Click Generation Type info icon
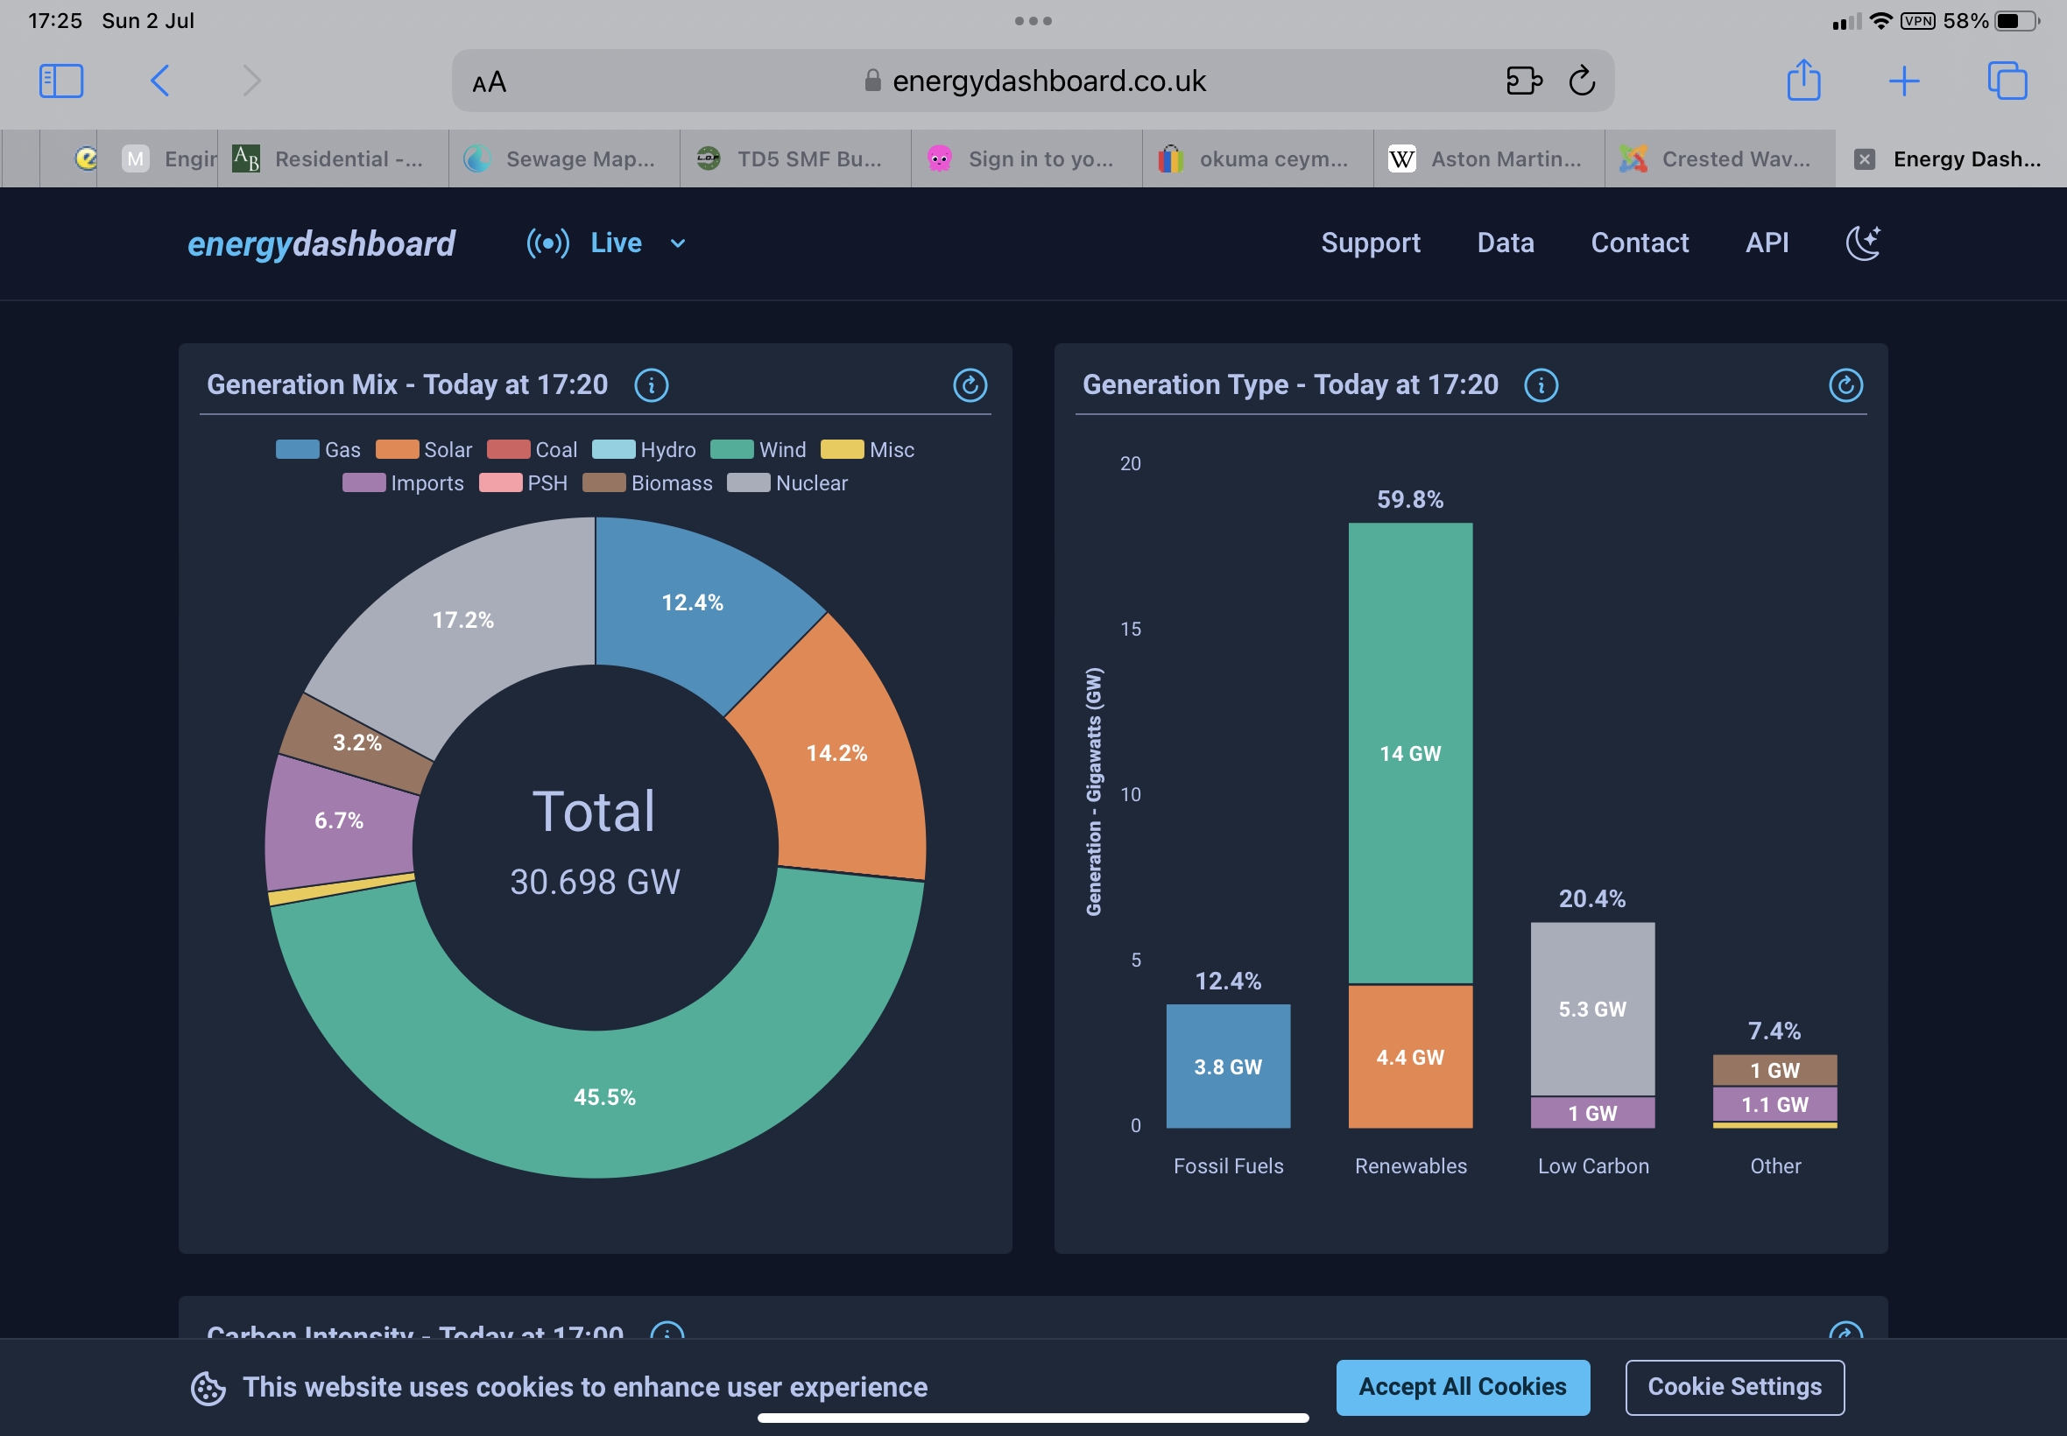 coord(1541,385)
